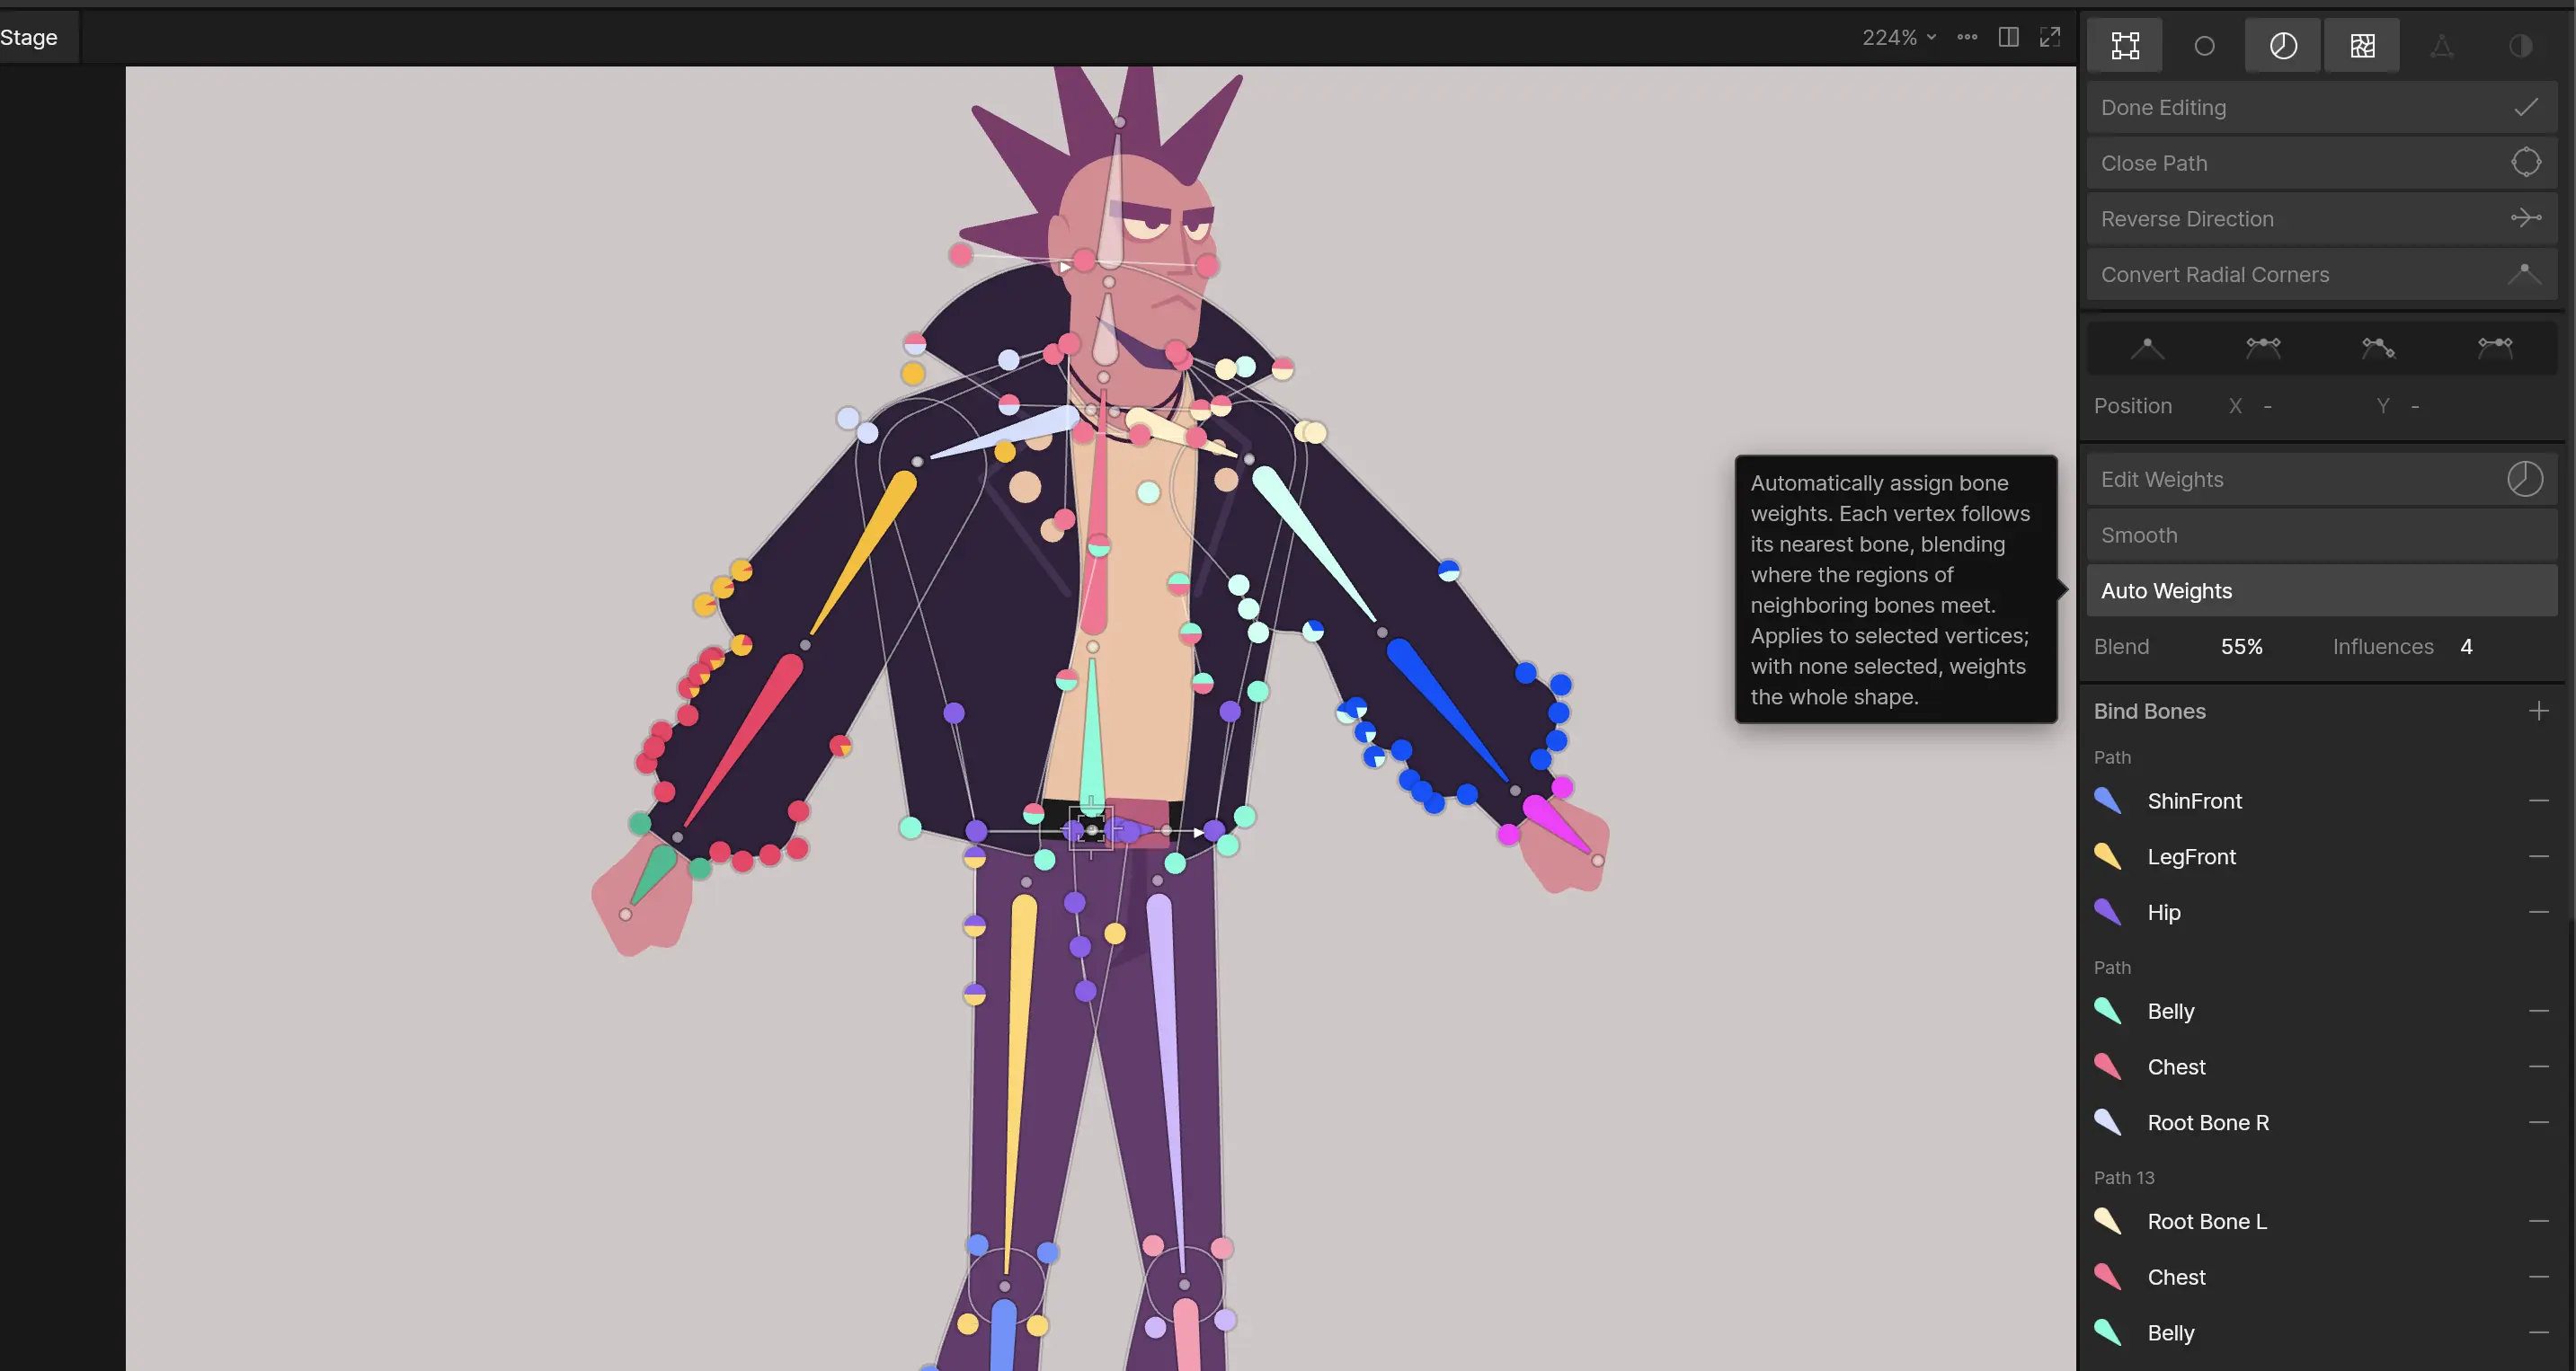The image size is (2576, 1371).
Task: Set vertex type to detached handles
Action: tap(2379, 348)
